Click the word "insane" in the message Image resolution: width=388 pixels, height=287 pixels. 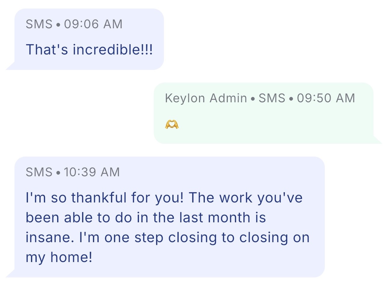click(49, 237)
